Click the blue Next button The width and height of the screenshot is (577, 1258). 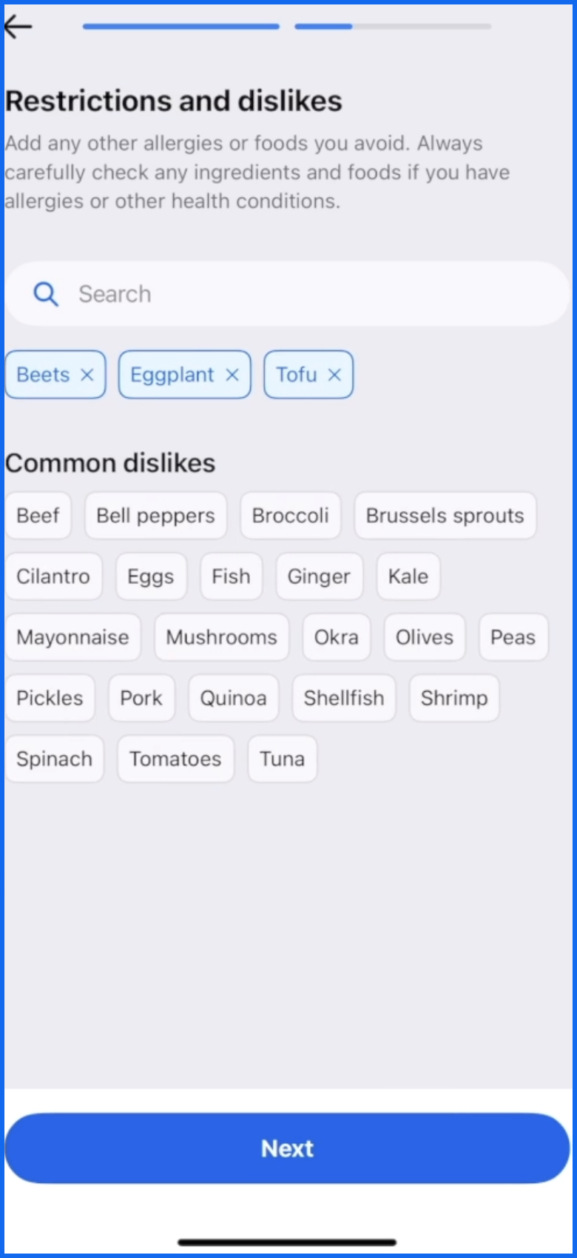tap(287, 1148)
